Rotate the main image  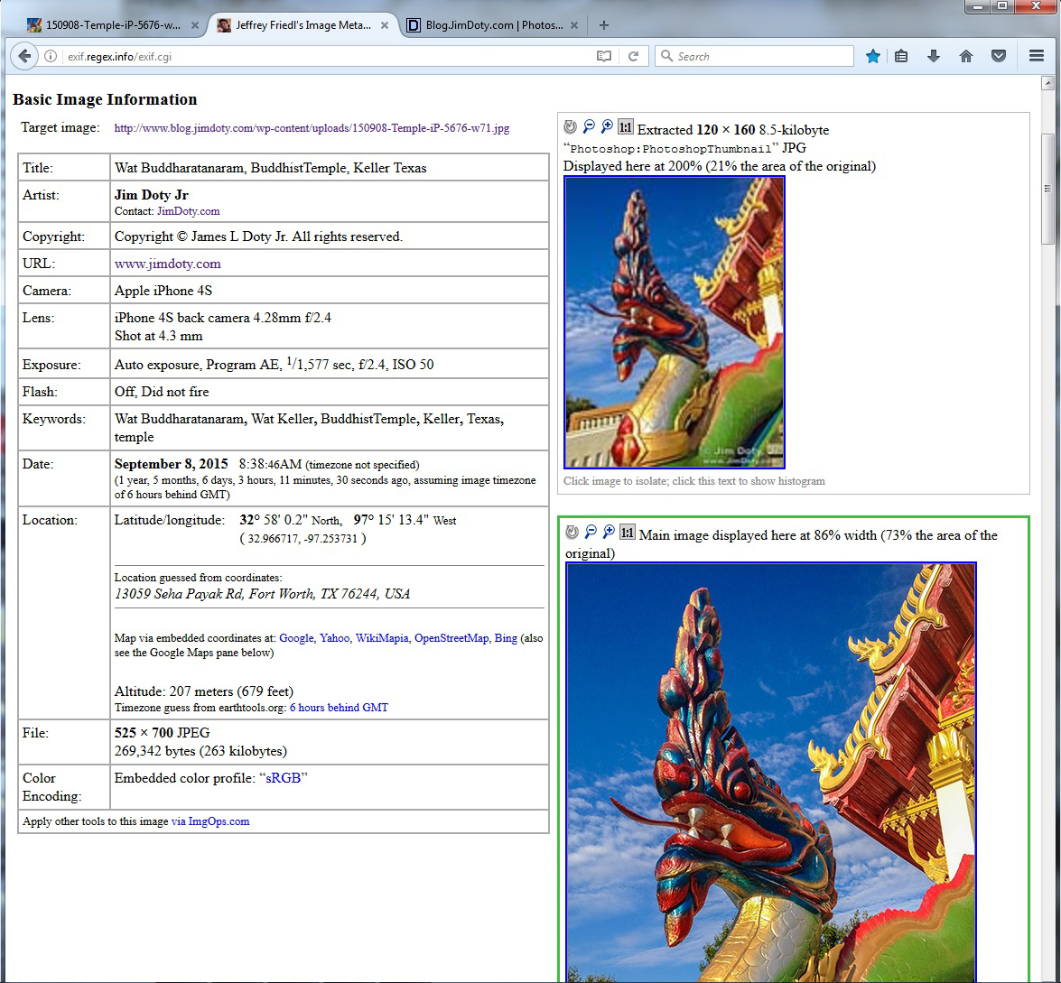point(572,532)
